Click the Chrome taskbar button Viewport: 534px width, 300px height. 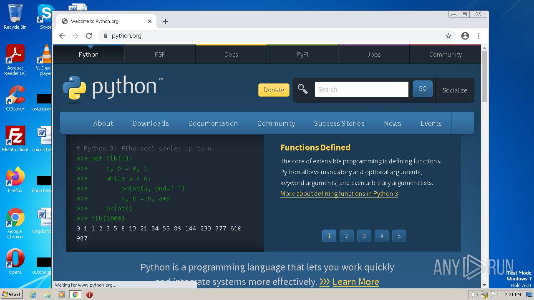[x=76, y=295]
